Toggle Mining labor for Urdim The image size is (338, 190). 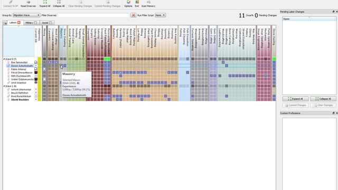tap(44, 79)
